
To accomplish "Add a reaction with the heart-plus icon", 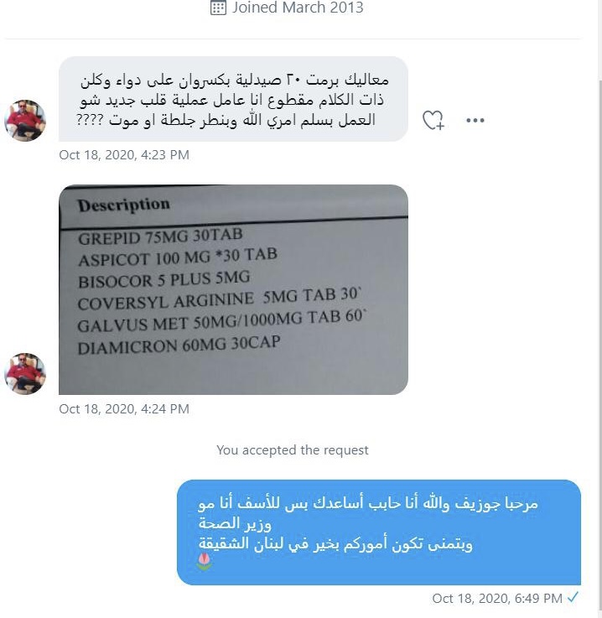I will 433,120.
